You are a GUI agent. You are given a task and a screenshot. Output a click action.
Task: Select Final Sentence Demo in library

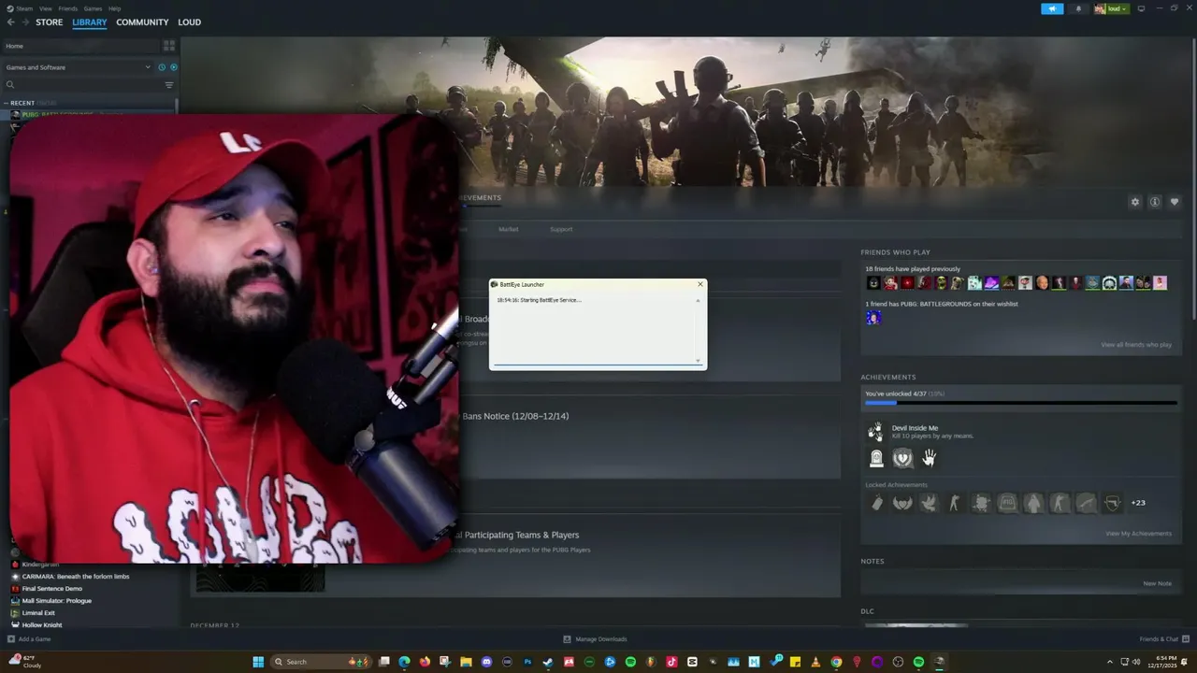click(x=52, y=589)
